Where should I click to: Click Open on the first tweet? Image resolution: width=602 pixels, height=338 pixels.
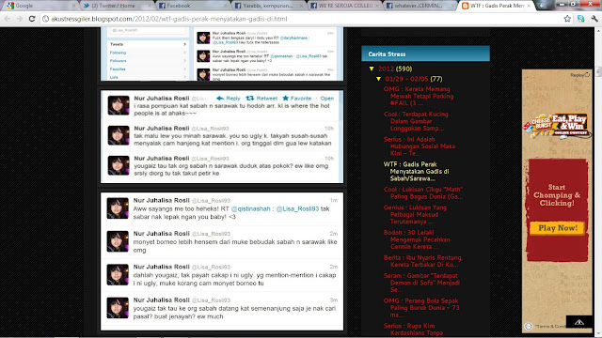point(327,99)
